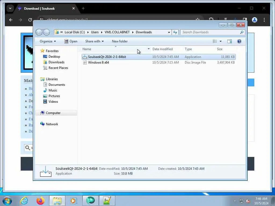The width and height of the screenshot is (275, 206).
Task: Reload the Chrome page
Action: click(30, 20)
